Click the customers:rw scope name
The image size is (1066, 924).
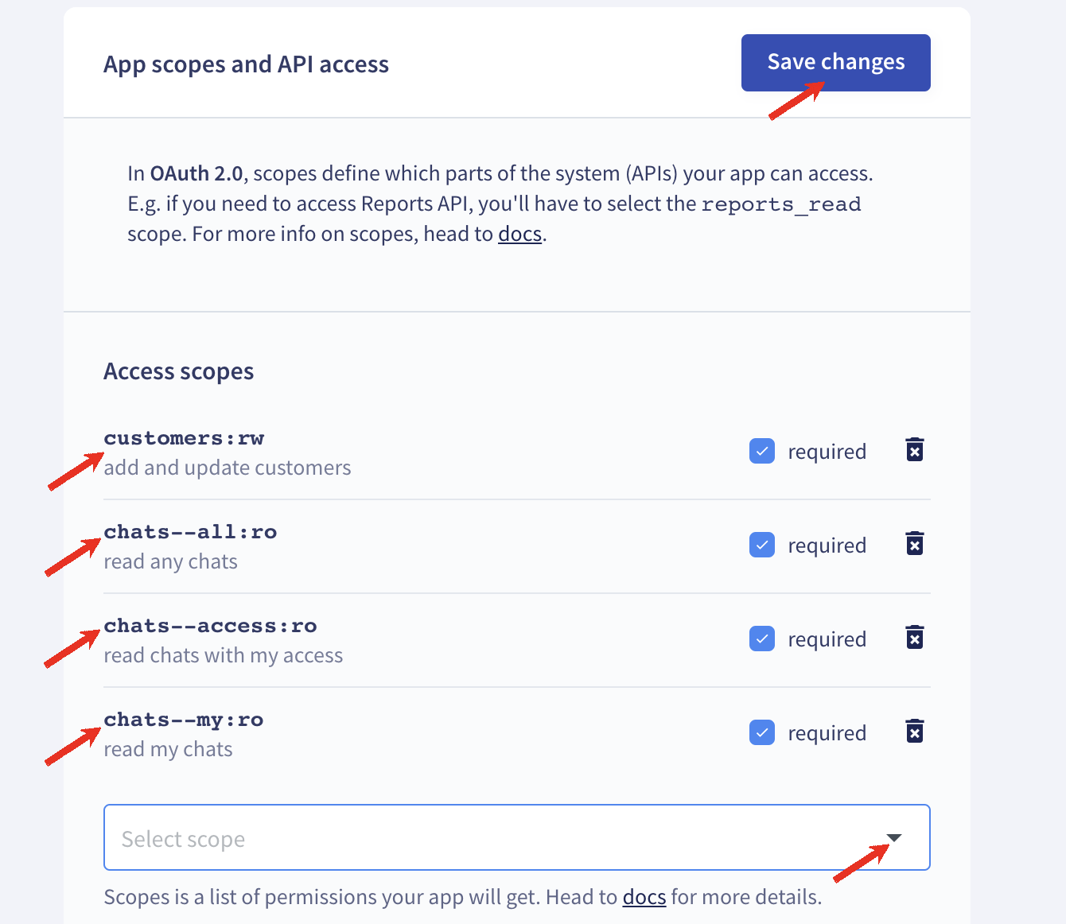click(184, 438)
